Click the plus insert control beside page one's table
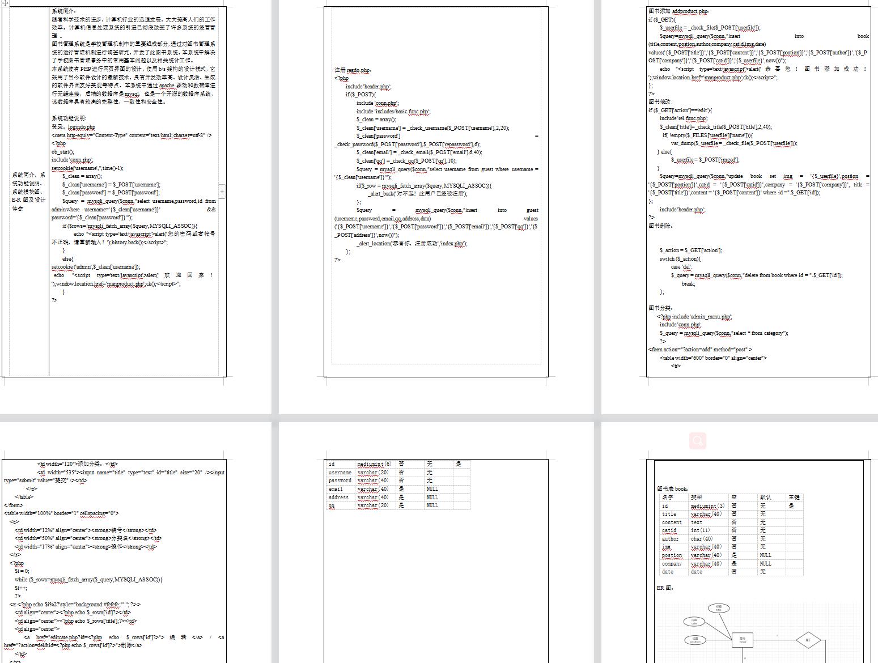Screen dimensions: 878x663 (x=222, y=192)
